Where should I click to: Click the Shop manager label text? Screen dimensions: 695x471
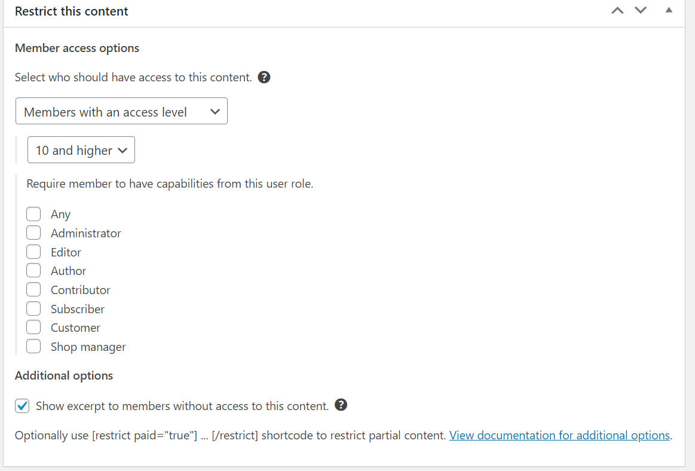88,347
